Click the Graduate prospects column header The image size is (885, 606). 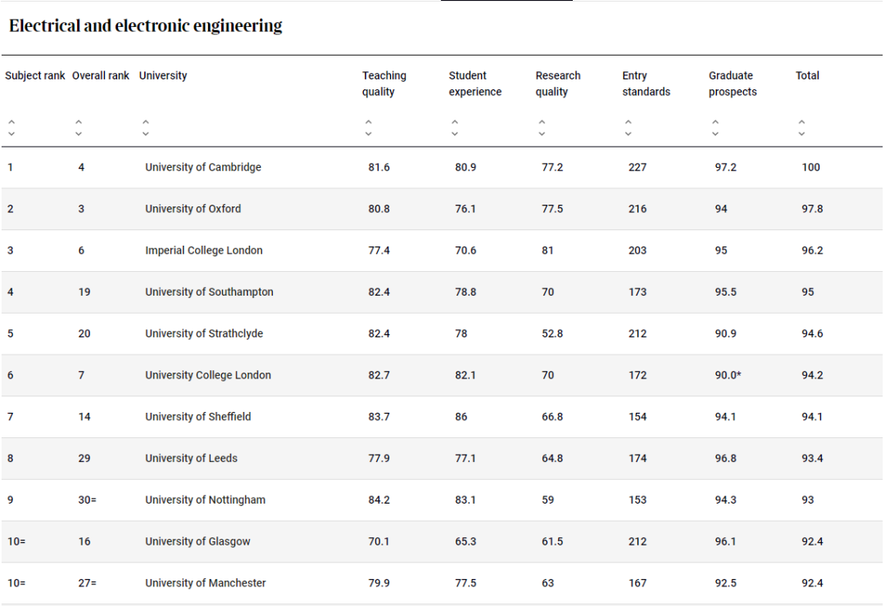733,84
